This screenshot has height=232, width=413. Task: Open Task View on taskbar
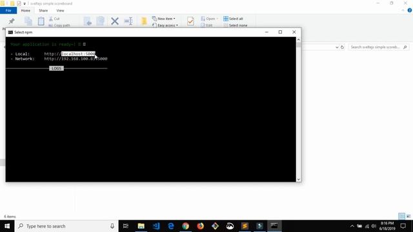coord(126,226)
